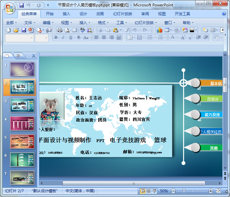Expand the 全部 dropdown menu
230x197 pixels.
[11, 23]
